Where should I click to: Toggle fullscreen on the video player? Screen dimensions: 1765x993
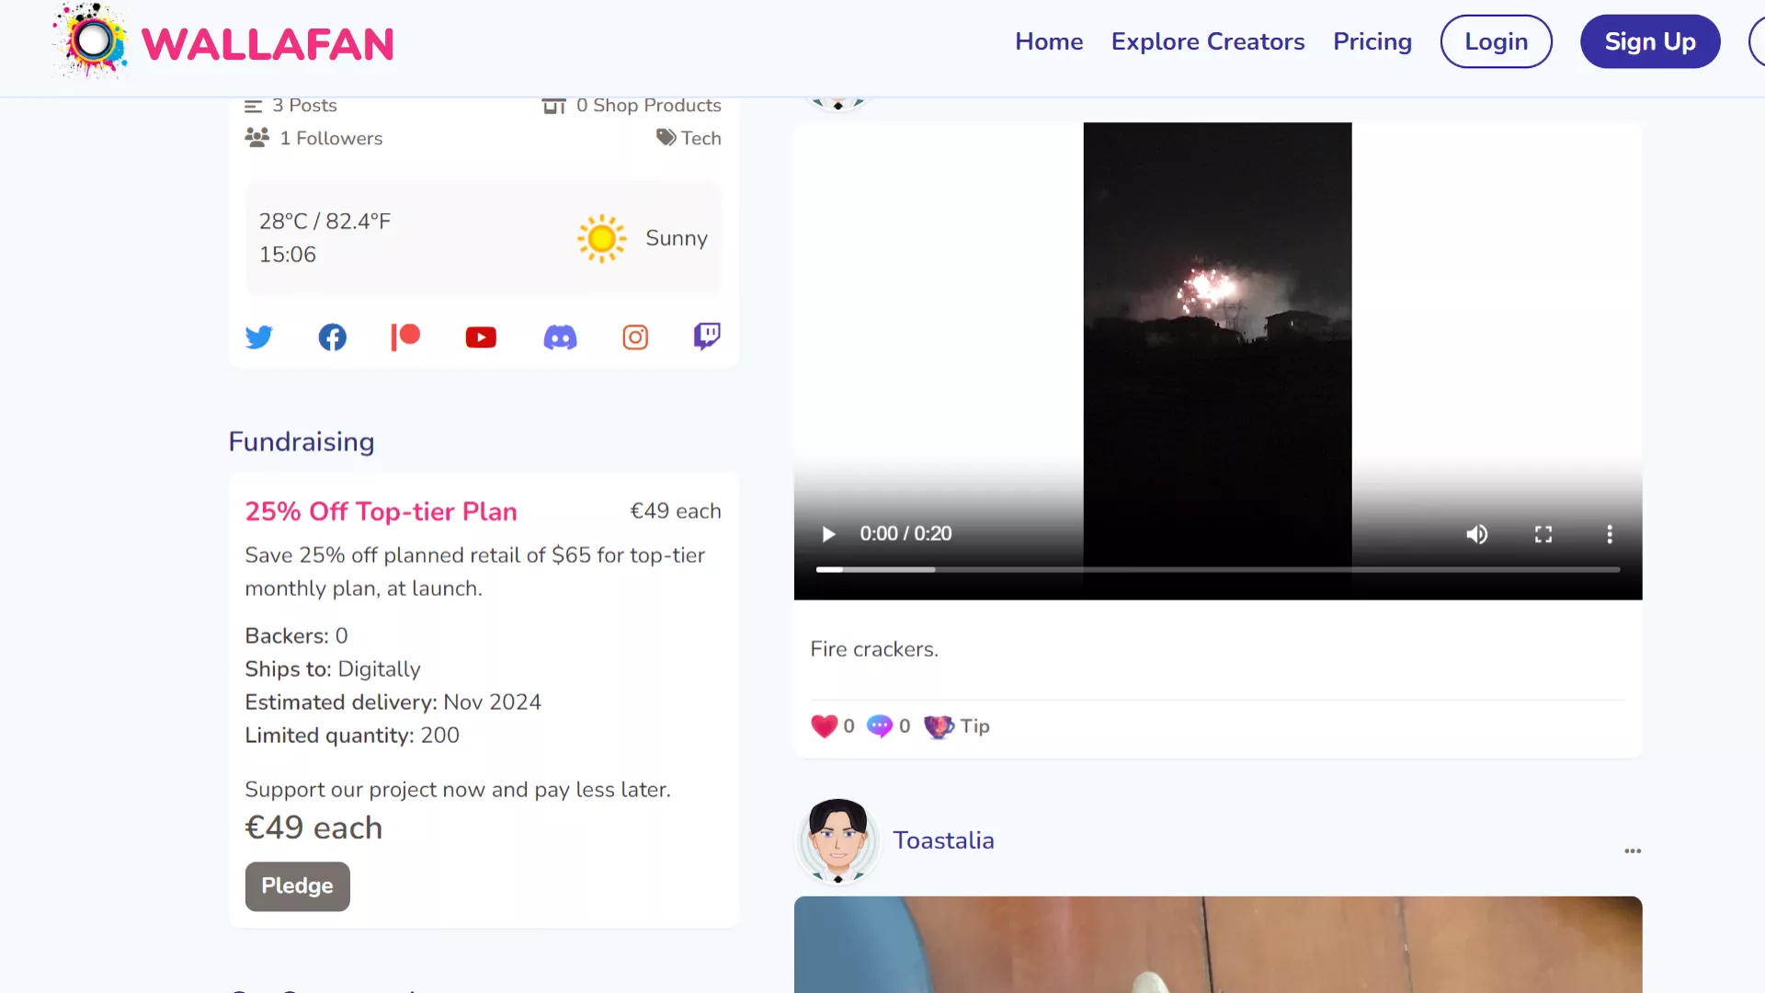coord(1543,534)
